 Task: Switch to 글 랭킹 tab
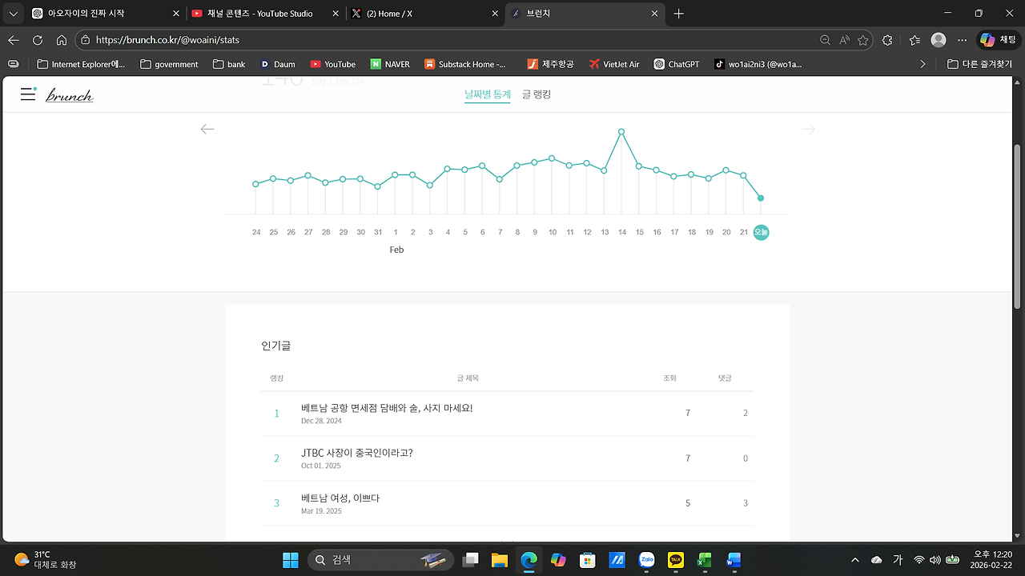(x=537, y=94)
